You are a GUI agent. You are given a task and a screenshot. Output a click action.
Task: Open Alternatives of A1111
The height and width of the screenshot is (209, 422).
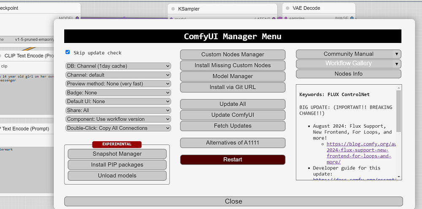(x=233, y=143)
